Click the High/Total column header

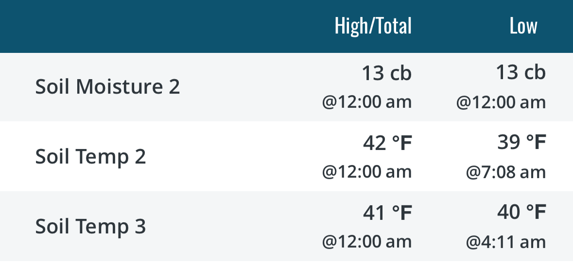tap(373, 27)
